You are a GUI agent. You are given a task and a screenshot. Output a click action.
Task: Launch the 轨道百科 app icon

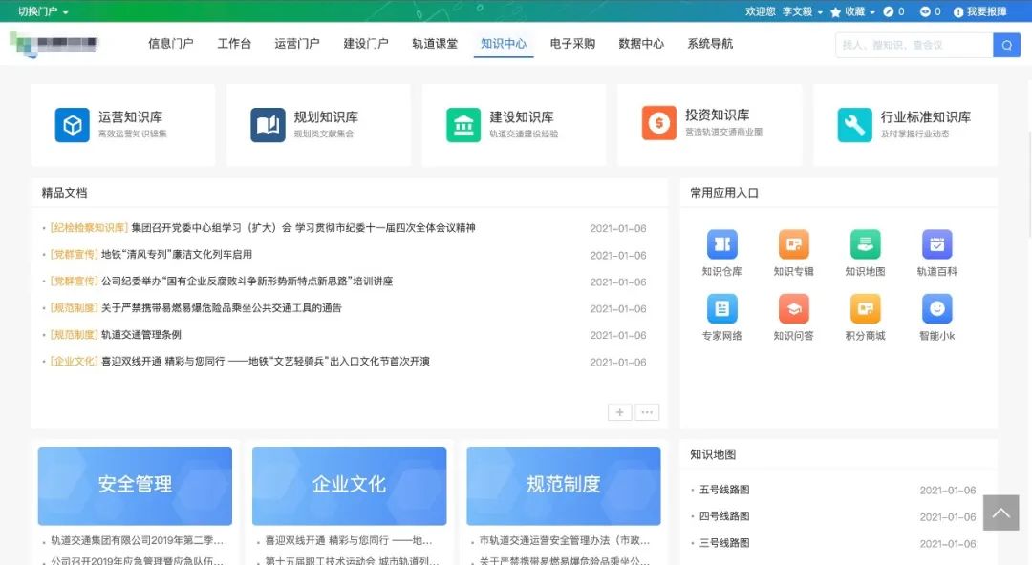point(937,244)
